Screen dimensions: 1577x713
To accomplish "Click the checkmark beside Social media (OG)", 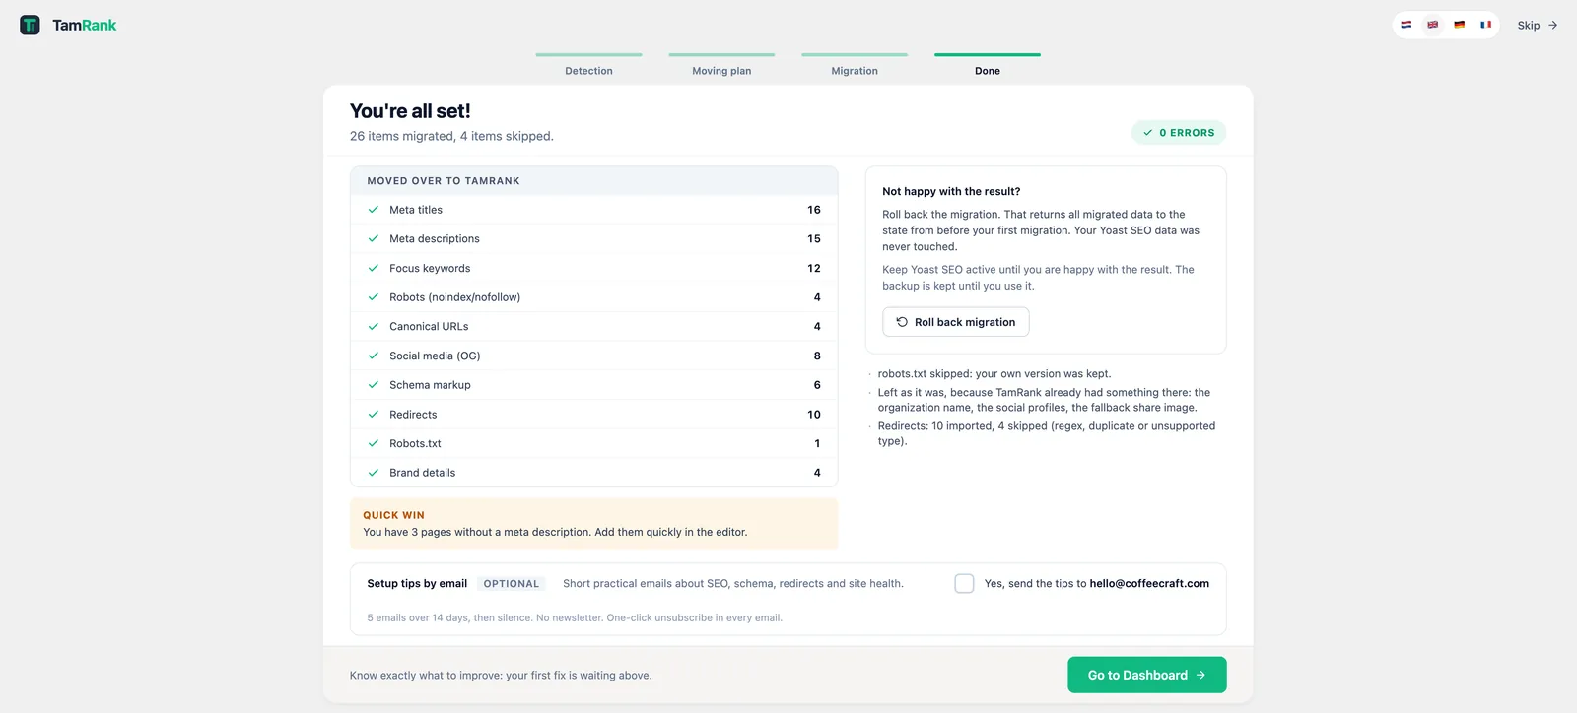I will (x=374, y=356).
